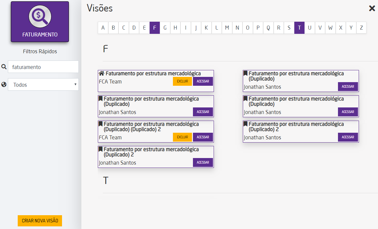The height and width of the screenshot is (229, 378).
Task: Click bookmark icon on top-right Duplicado card
Action: pyautogui.click(x=245, y=73)
